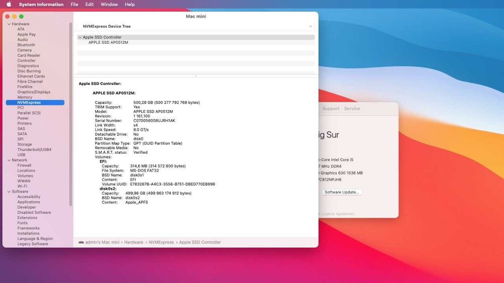
Task: Select Printers in the sidebar
Action: 24,123
